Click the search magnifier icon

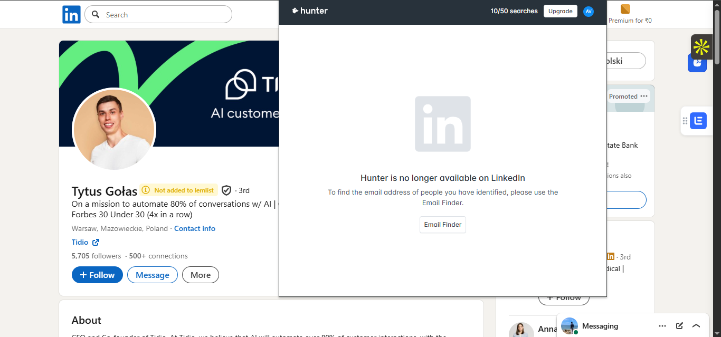click(96, 14)
